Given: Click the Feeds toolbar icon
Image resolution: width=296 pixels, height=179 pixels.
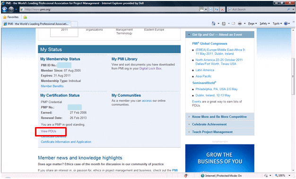Looking at the screenshot, I should point(224,24).
